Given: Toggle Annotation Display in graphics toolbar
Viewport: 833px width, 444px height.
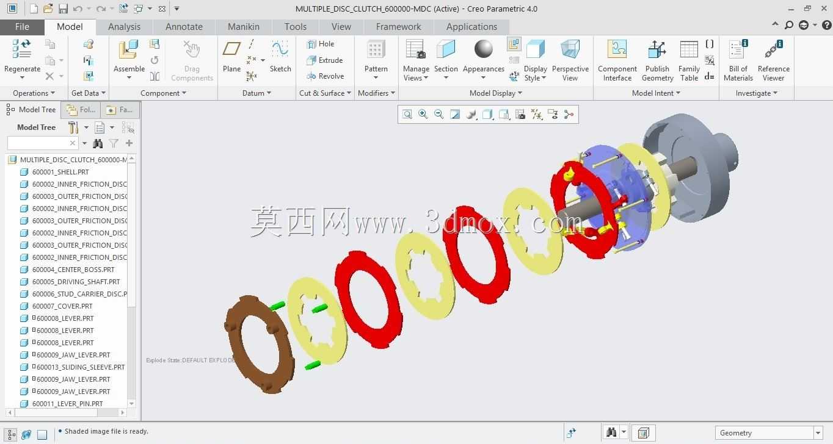Looking at the screenshot, I should pos(553,114).
